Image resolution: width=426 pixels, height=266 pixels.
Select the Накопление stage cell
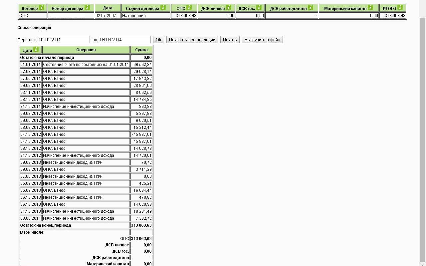click(146, 15)
